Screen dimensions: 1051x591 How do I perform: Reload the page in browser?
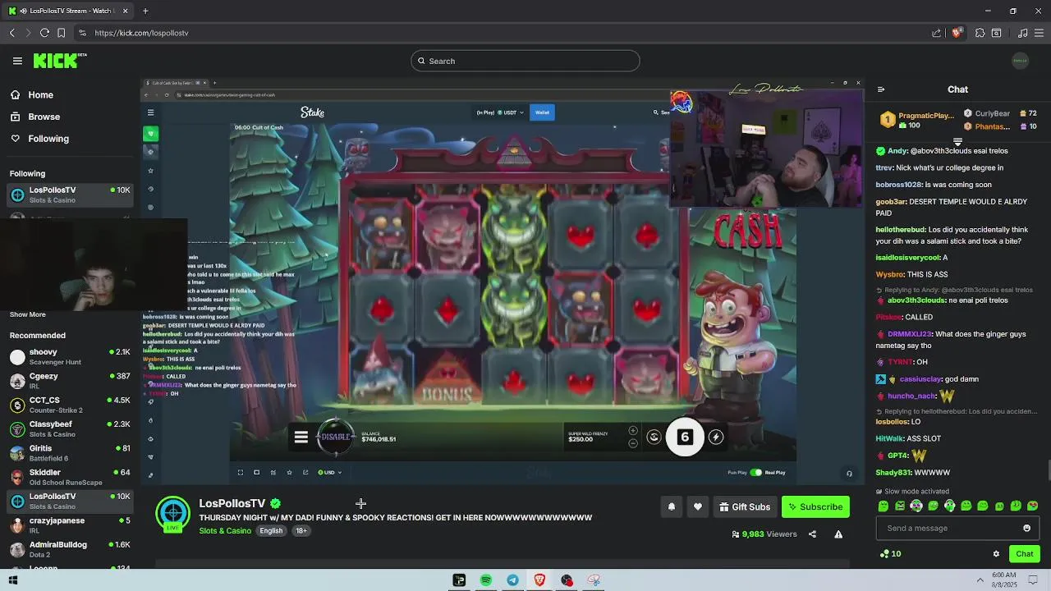tap(44, 33)
